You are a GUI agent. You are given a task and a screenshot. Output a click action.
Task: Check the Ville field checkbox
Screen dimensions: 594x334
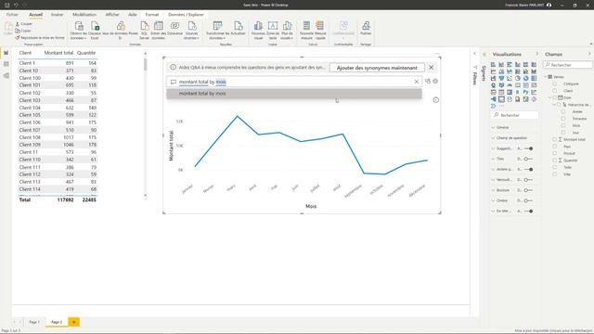555,174
